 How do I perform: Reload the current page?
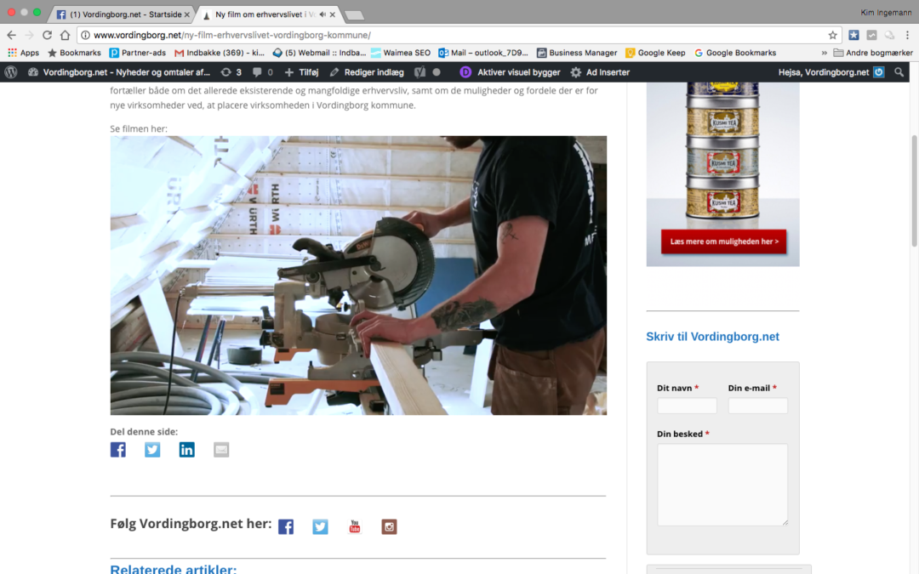click(x=47, y=35)
